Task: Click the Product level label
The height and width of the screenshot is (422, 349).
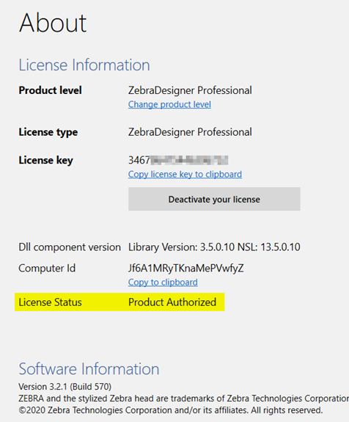Action: point(50,90)
